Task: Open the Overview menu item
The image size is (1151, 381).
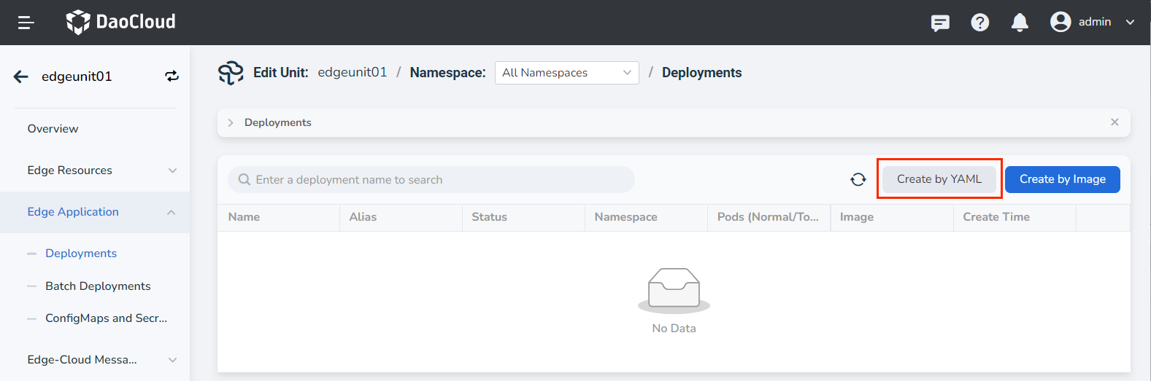Action: pyautogui.click(x=53, y=129)
